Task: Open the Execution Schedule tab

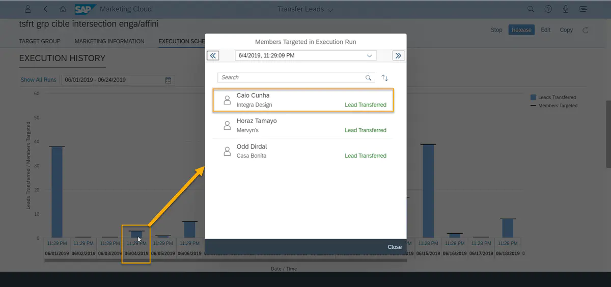Action: pos(182,41)
